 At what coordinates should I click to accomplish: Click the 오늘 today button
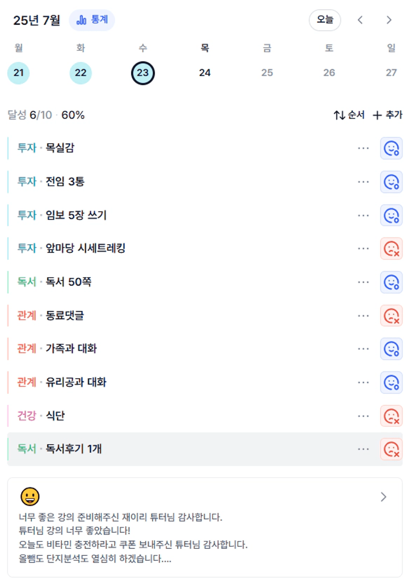tap(325, 20)
